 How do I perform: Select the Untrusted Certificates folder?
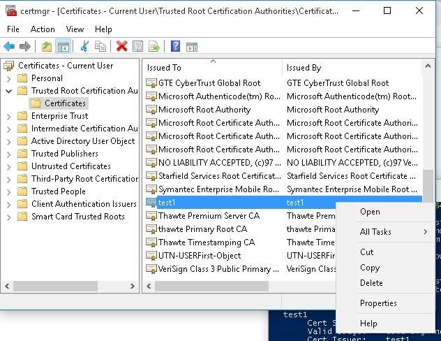pos(70,166)
